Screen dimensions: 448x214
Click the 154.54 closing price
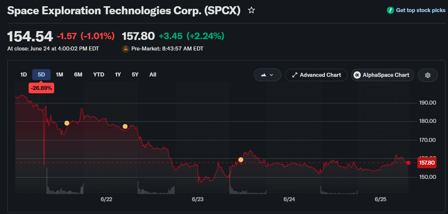(x=30, y=37)
